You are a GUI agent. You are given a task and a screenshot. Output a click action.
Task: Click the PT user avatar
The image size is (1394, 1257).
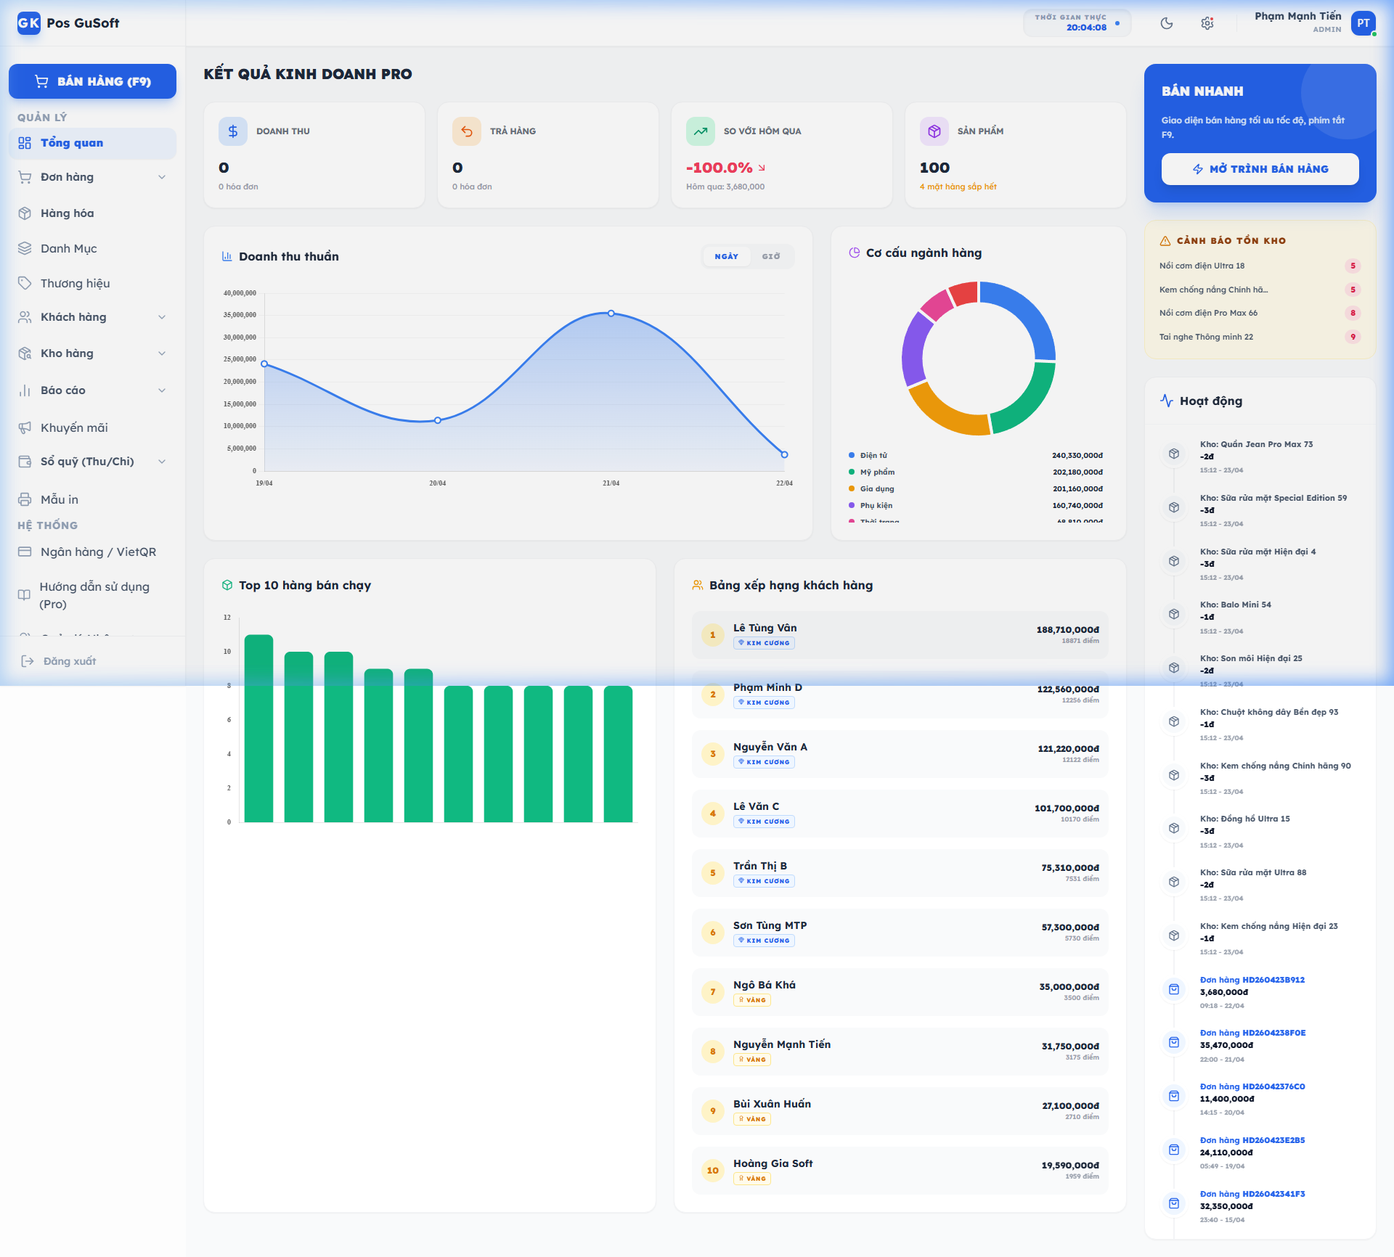pyautogui.click(x=1364, y=22)
